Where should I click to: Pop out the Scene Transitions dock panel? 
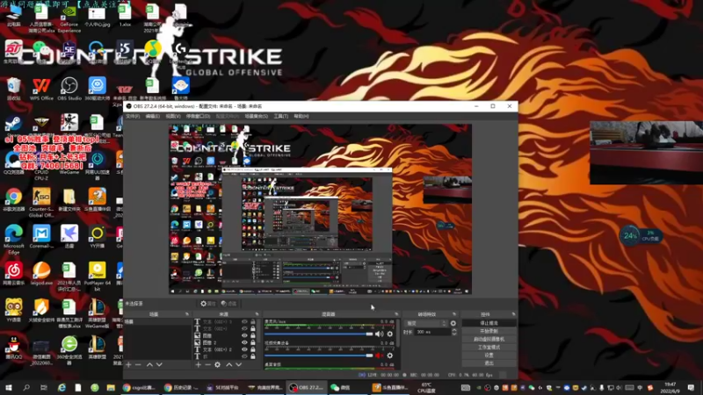[454, 314]
